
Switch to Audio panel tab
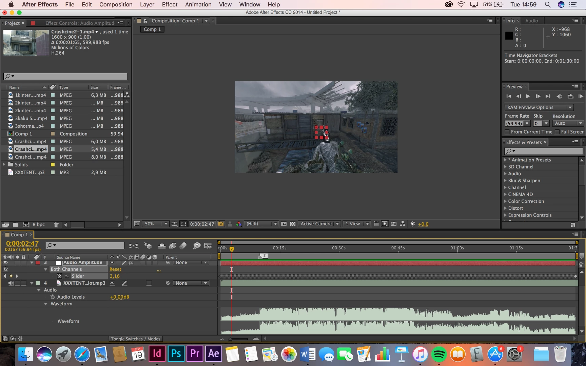[x=531, y=21]
